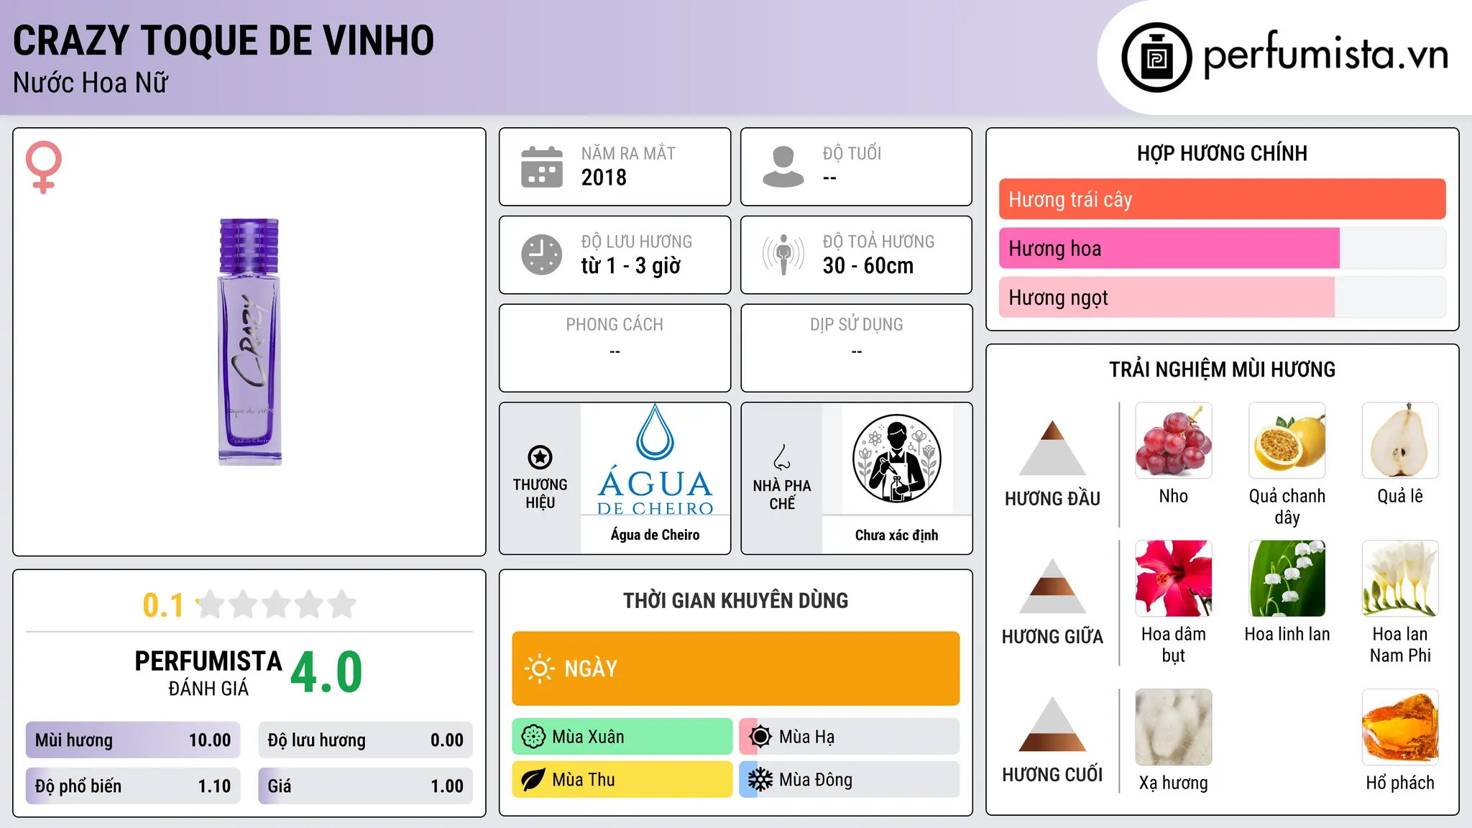
Task: Click the Hương hoa accord bar
Action: pos(1222,248)
